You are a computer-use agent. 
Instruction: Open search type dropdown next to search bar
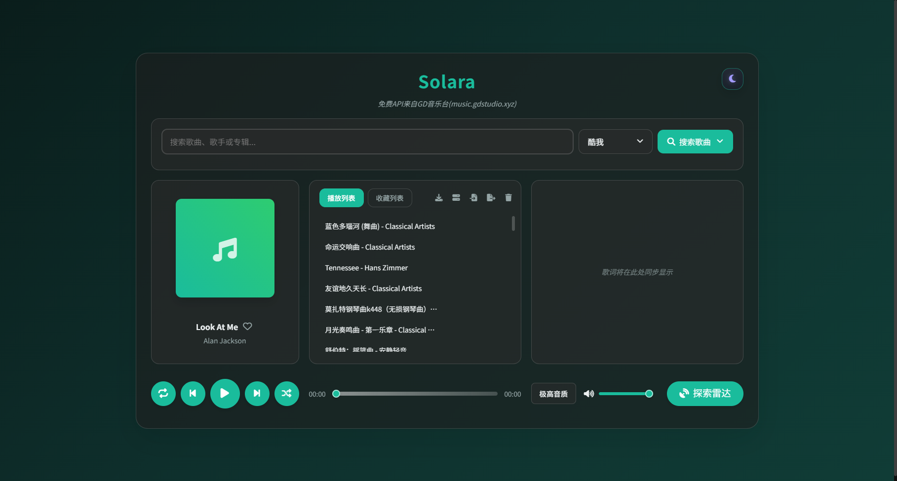(x=615, y=142)
